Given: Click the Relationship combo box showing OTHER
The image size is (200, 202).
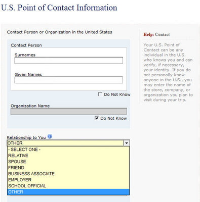Looking at the screenshot, I should pos(68,143).
